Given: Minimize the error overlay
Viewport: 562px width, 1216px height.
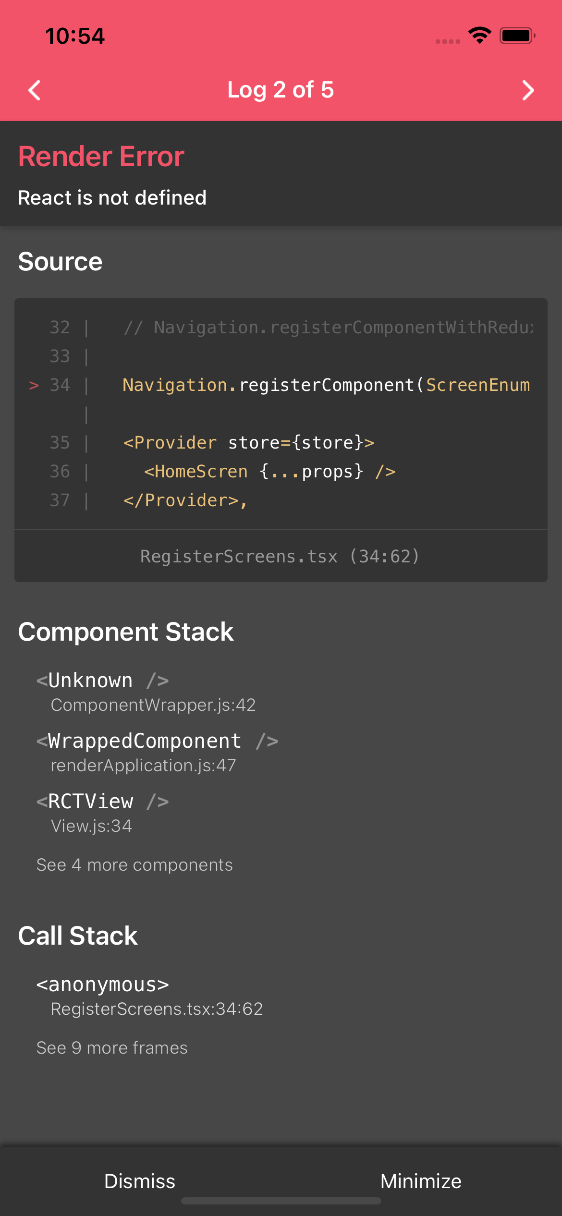Looking at the screenshot, I should pyautogui.click(x=421, y=1181).
